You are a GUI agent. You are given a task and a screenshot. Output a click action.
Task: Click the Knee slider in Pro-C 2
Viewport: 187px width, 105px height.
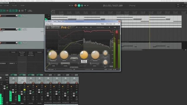tap(53, 63)
